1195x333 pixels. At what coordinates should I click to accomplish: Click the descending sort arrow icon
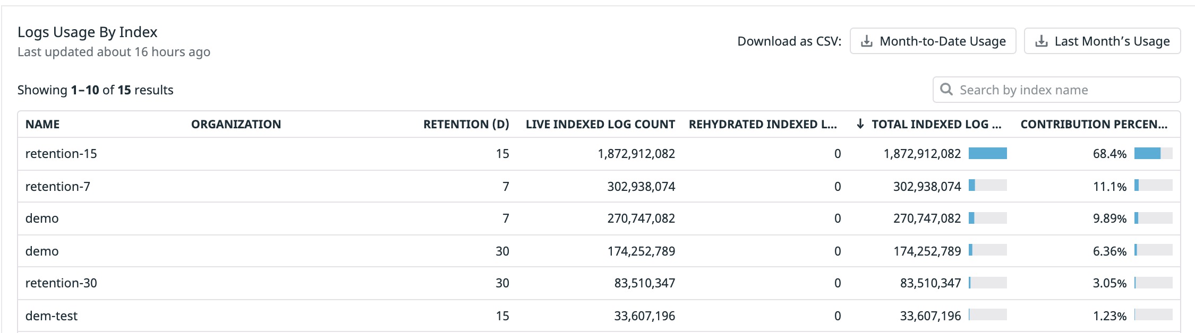click(860, 124)
